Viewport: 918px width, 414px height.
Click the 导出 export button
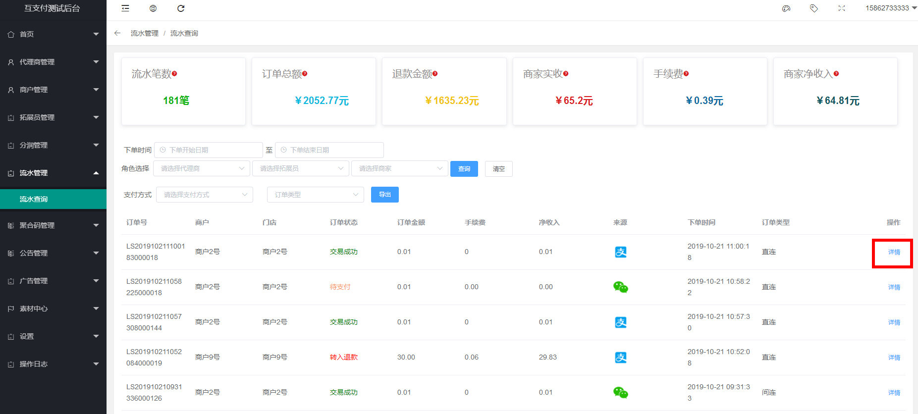tap(385, 195)
